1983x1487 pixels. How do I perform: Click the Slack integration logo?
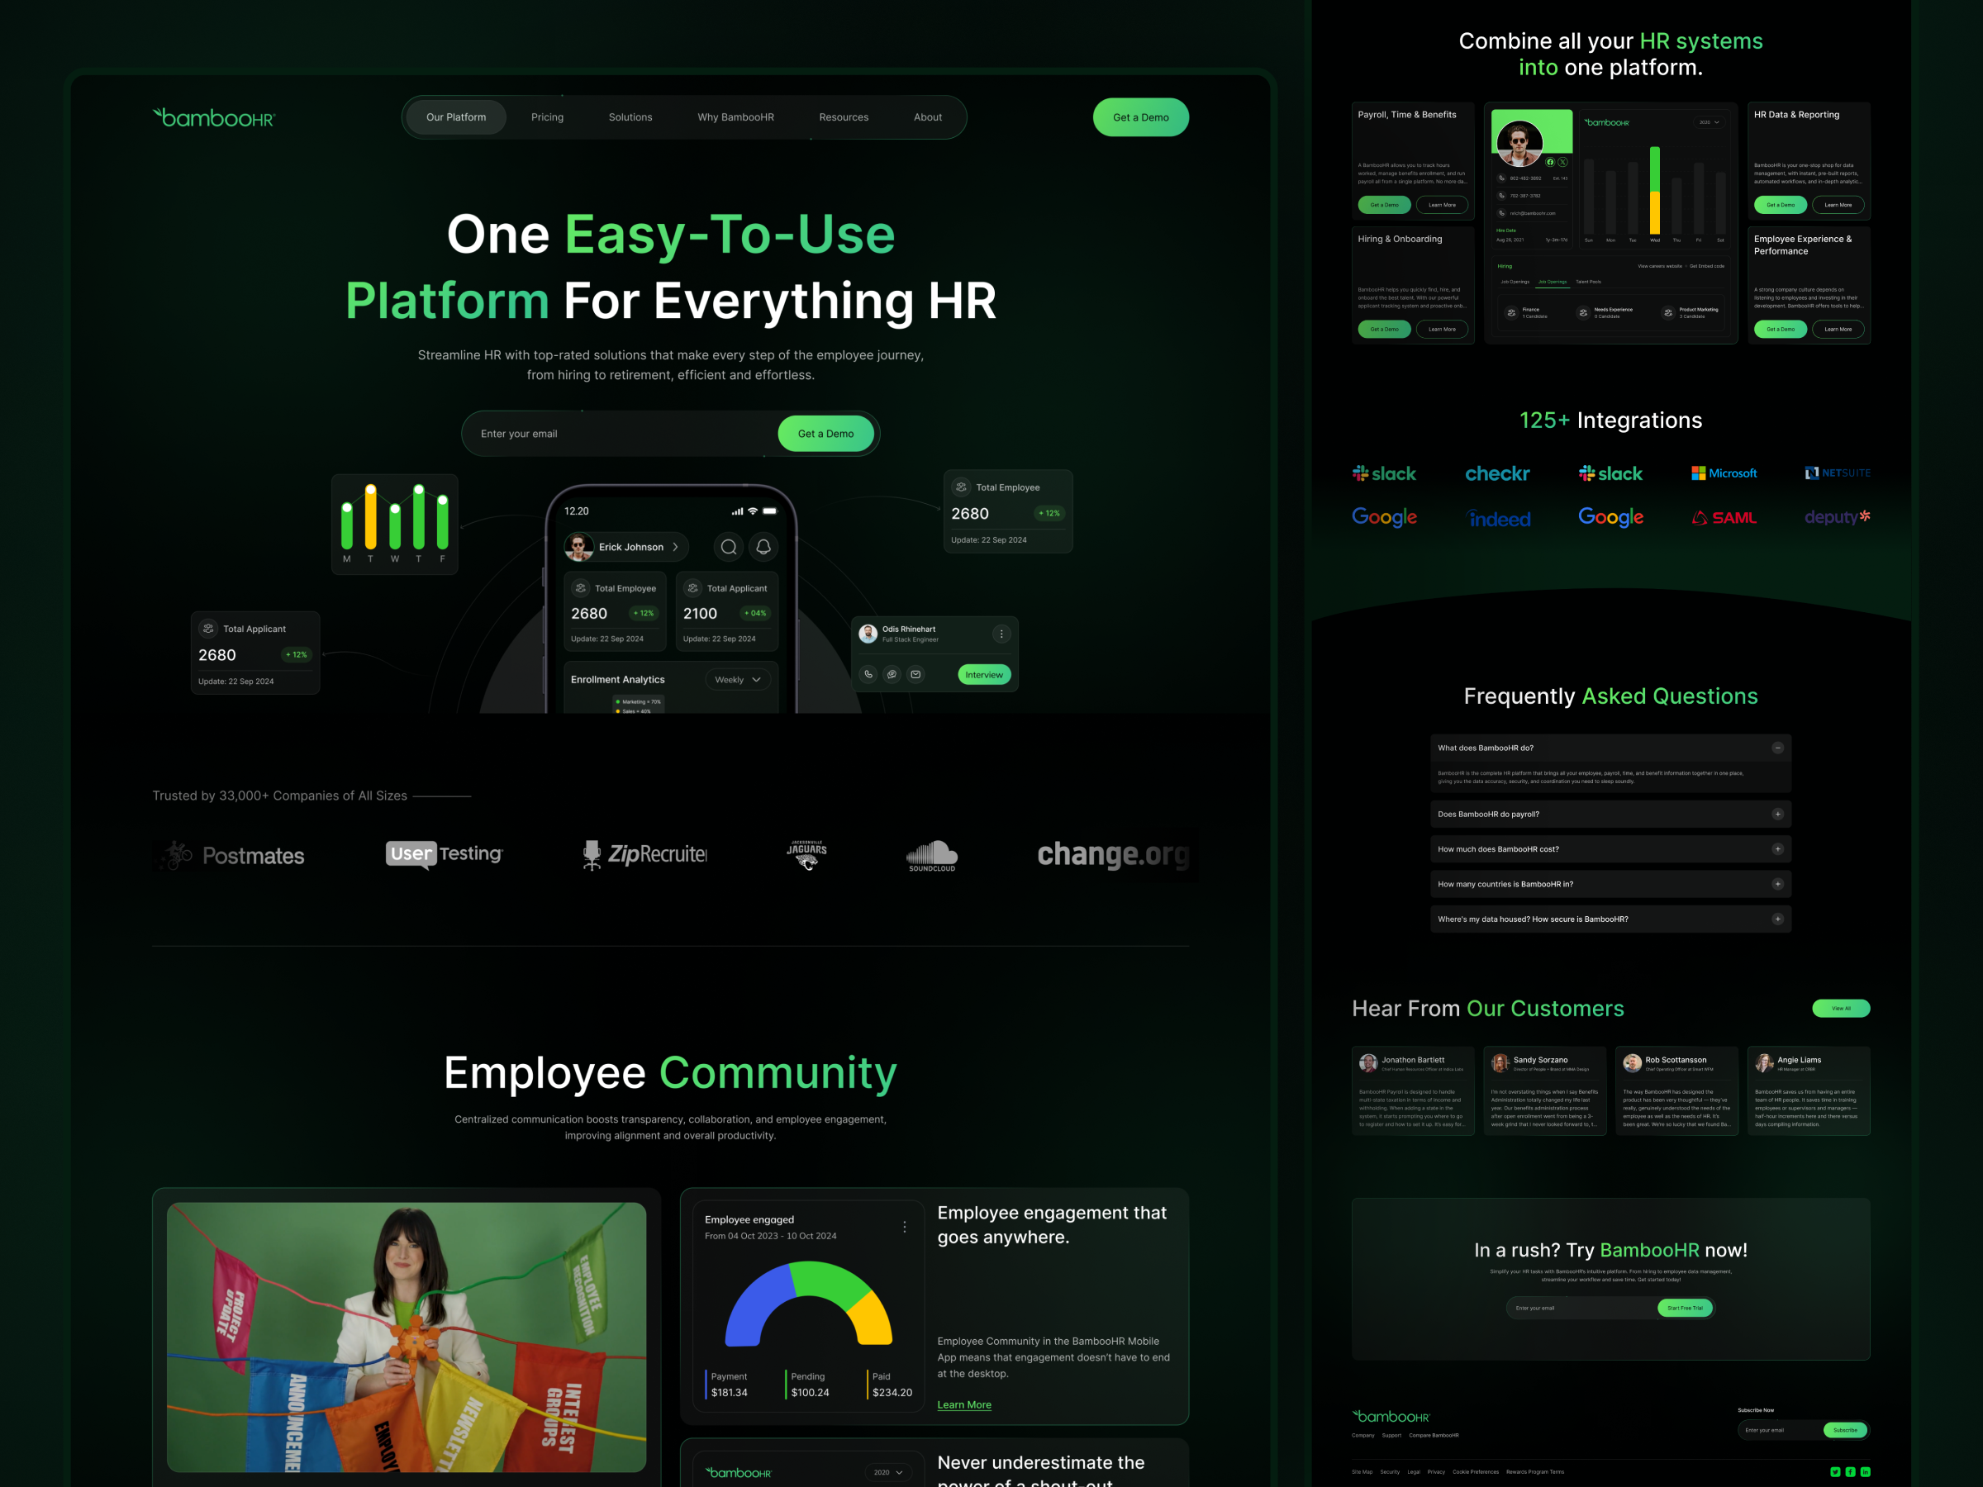[x=1385, y=473]
